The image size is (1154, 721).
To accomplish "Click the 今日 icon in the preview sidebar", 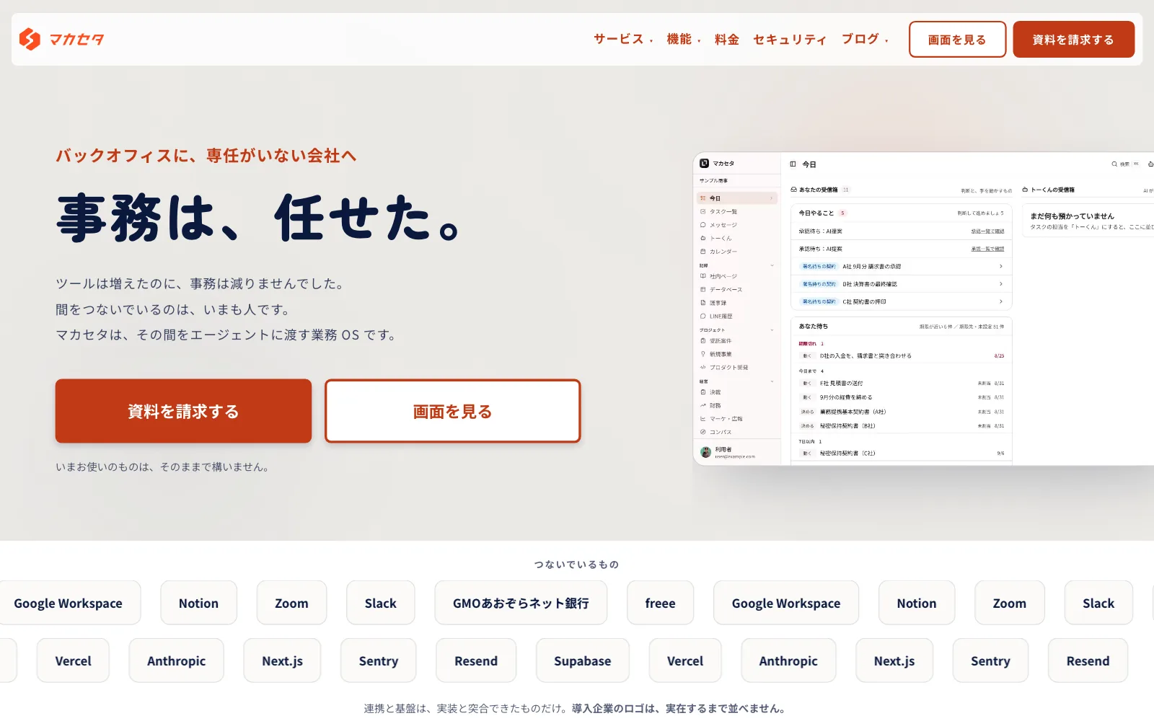I will (x=702, y=198).
